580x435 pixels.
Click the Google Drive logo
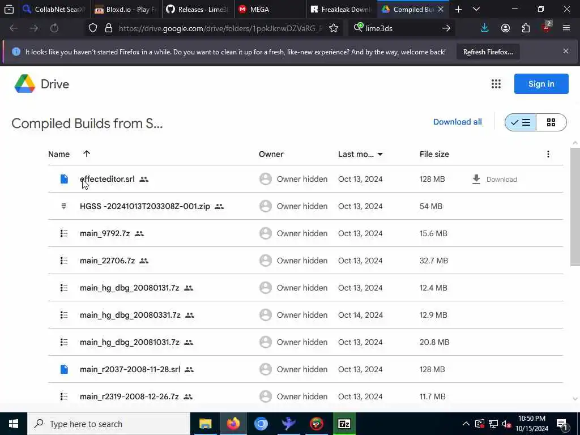[25, 84]
